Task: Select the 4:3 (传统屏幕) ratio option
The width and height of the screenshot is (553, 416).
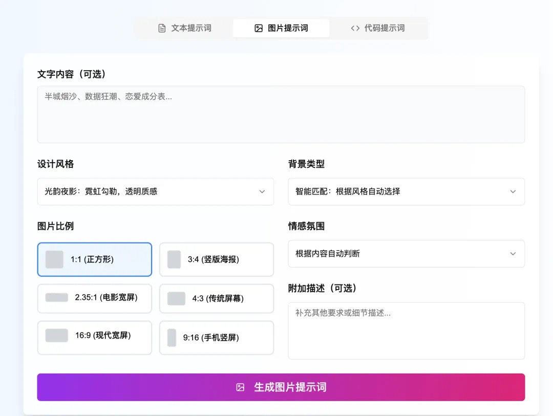Action: click(217, 299)
